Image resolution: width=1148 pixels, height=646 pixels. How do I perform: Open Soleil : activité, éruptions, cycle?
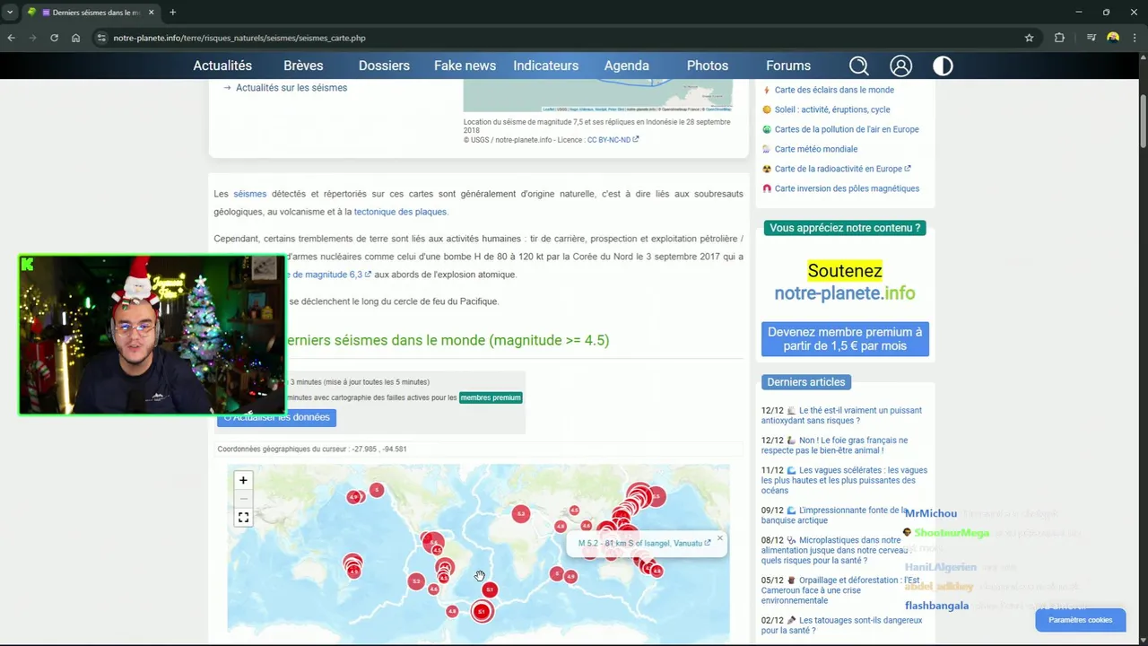pyautogui.click(x=832, y=109)
